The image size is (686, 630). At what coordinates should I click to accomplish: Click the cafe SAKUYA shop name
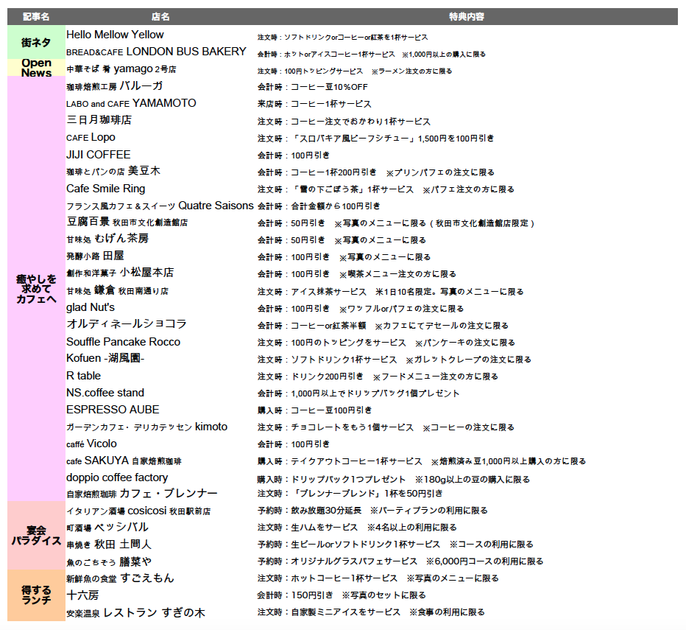[124, 461]
